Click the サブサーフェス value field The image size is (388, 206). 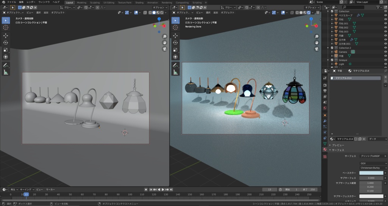(x=371, y=178)
